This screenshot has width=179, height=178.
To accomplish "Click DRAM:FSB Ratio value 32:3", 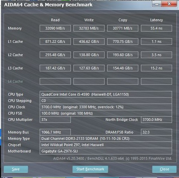I will [157, 132].
